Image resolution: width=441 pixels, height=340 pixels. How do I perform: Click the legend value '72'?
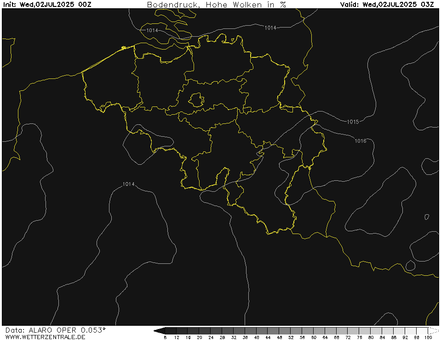click(348, 337)
